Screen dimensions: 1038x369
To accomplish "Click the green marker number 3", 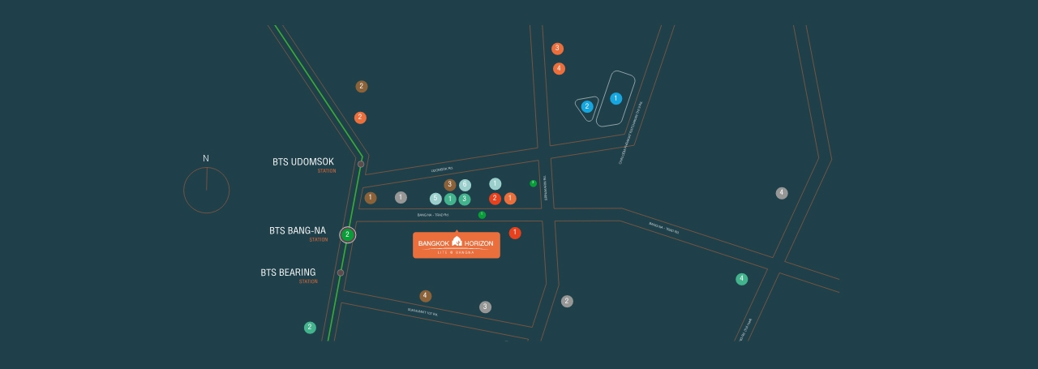I will pyautogui.click(x=465, y=200).
